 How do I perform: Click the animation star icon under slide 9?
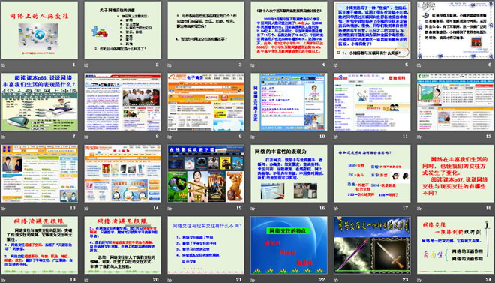coord(169,137)
